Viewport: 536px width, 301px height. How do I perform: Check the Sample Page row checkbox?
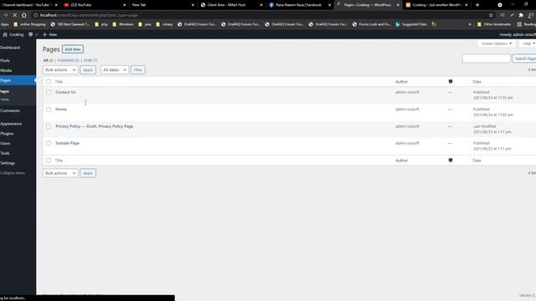click(x=49, y=143)
